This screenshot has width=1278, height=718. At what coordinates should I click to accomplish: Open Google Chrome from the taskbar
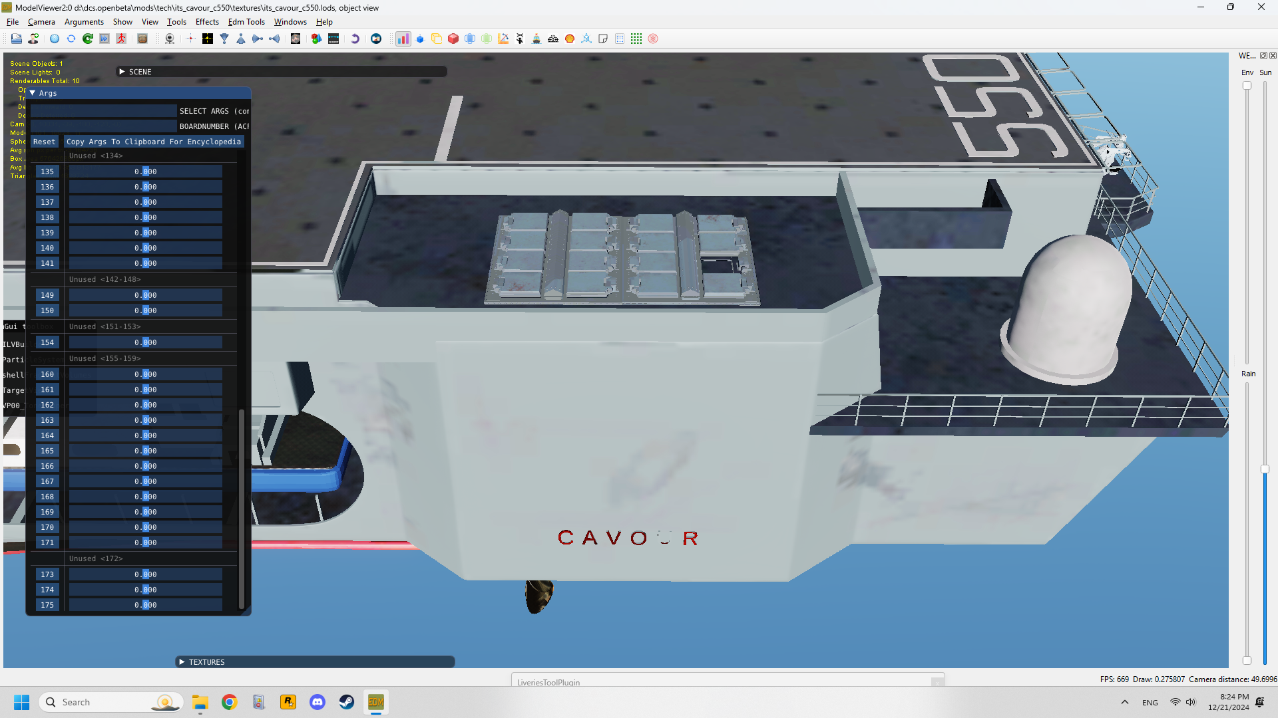click(230, 702)
